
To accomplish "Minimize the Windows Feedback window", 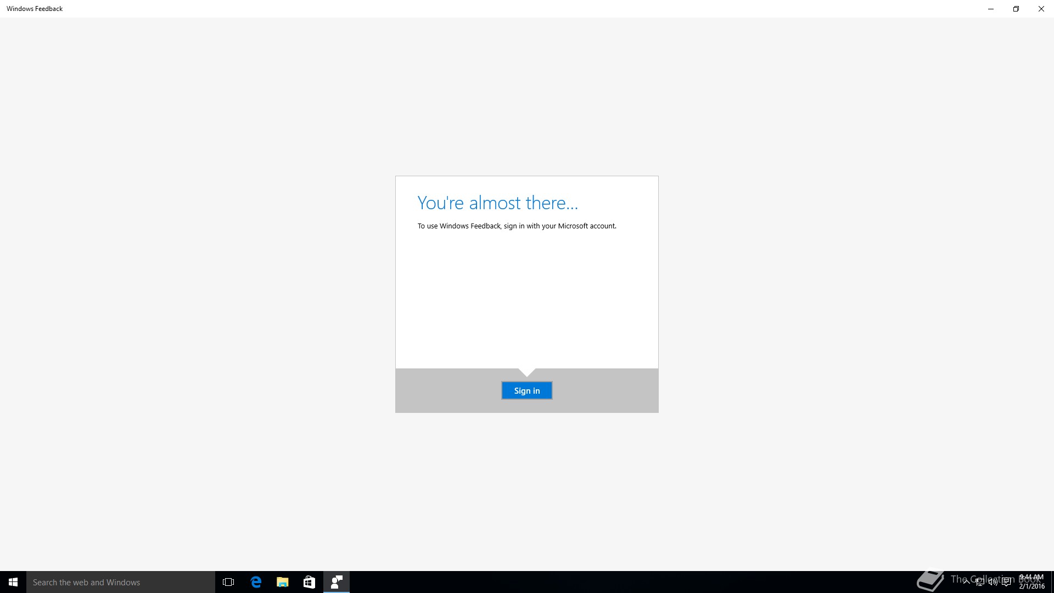I will click(x=991, y=9).
